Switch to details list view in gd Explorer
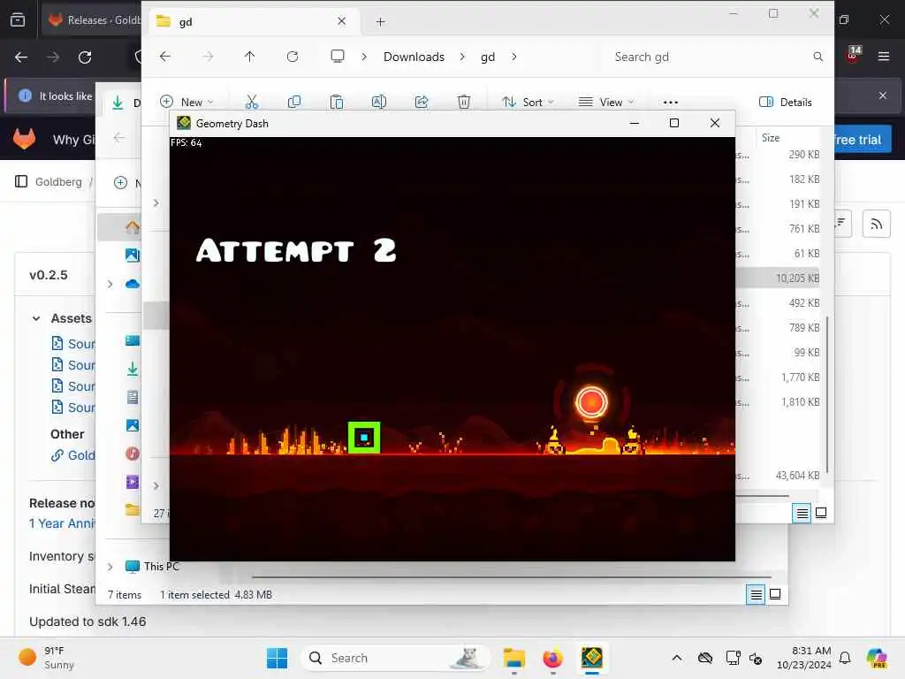Viewport: 905px width, 679px height. click(802, 513)
